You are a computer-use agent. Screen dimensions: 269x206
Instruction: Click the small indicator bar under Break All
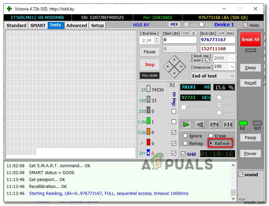tap(251, 51)
